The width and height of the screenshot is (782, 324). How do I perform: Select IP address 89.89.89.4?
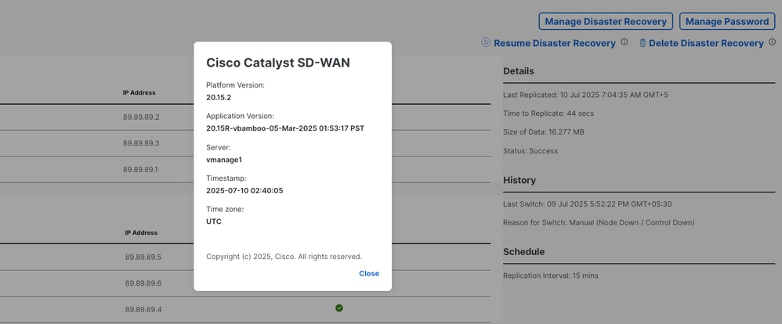point(143,310)
